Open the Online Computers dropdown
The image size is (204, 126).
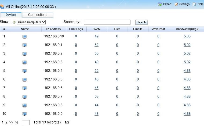click(31, 22)
